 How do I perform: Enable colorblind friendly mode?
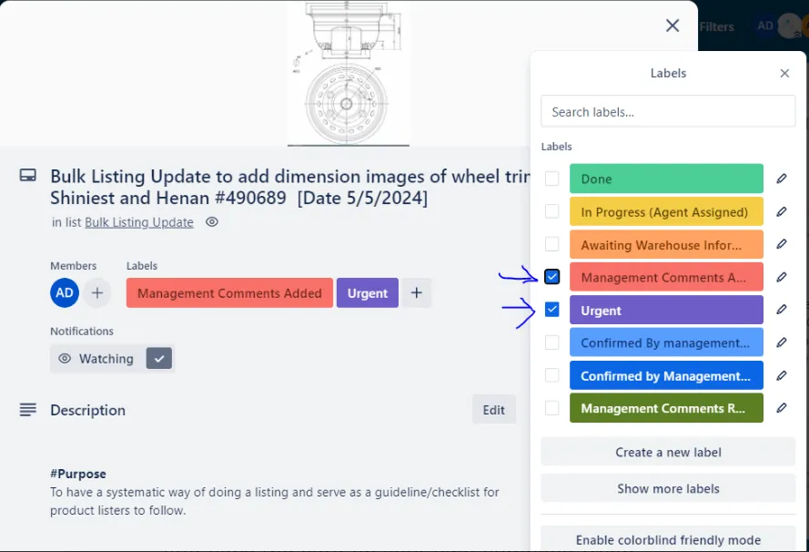point(668,539)
